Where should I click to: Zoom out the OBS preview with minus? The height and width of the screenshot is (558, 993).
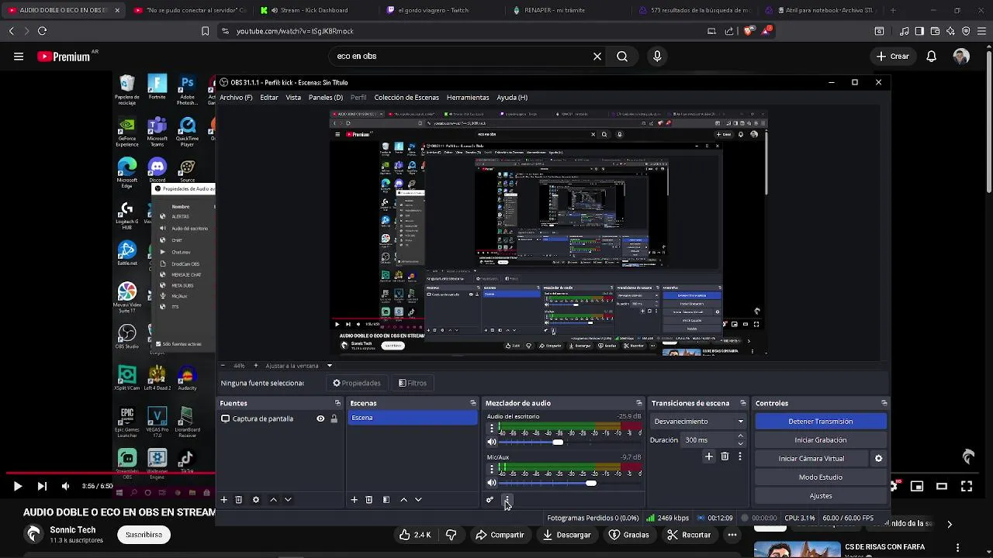(223, 366)
